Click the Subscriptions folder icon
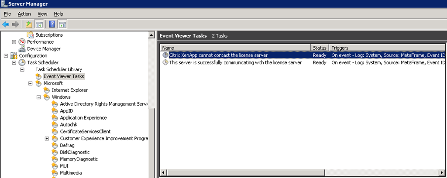447x178 pixels. (x=30, y=35)
